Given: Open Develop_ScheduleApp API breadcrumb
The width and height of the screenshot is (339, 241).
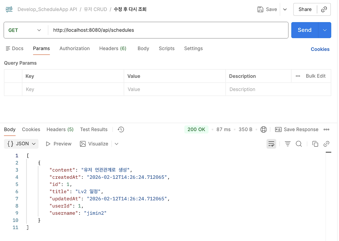Looking at the screenshot, I should pos(47,10).
